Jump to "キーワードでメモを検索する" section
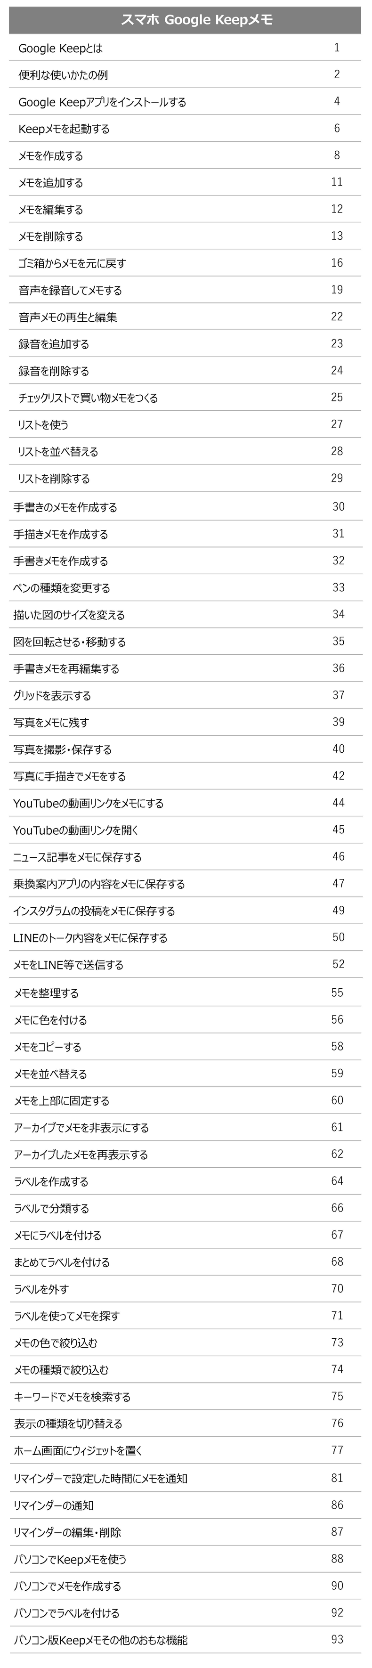The image size is (372, 1668). pos(73,1397)
